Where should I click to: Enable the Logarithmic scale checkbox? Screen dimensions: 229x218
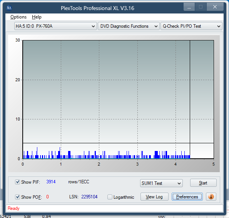110,197
